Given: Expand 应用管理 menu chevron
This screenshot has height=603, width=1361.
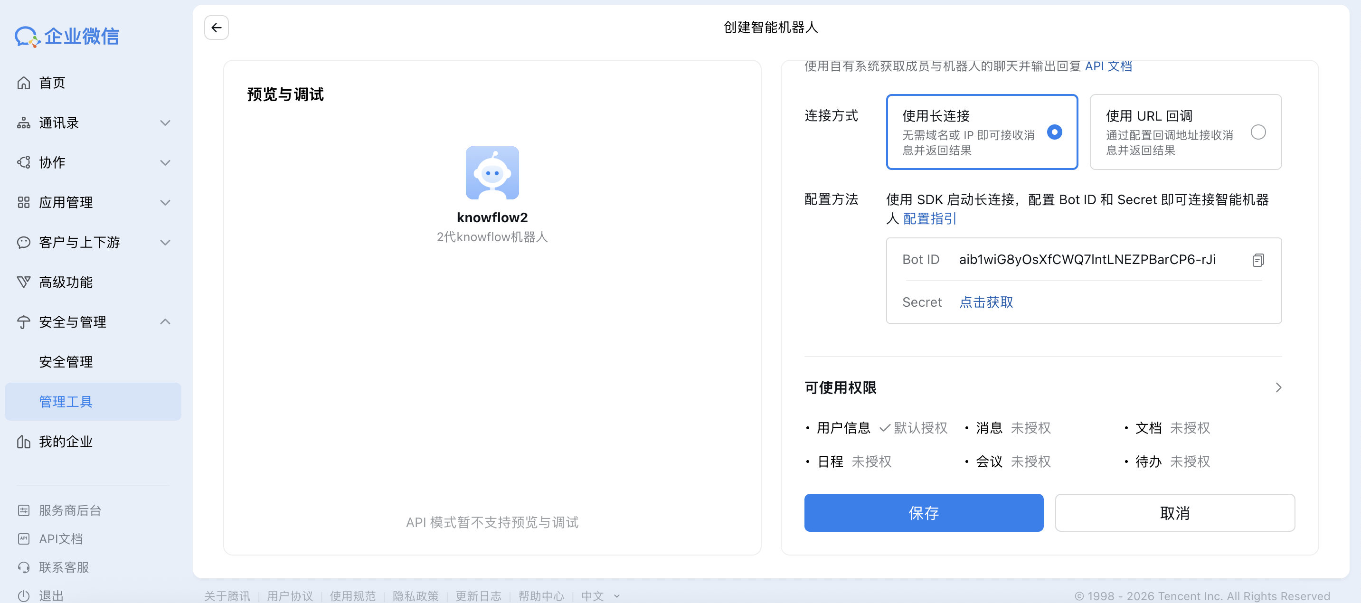Looking at the screenshot, I should tap(165, 202).
